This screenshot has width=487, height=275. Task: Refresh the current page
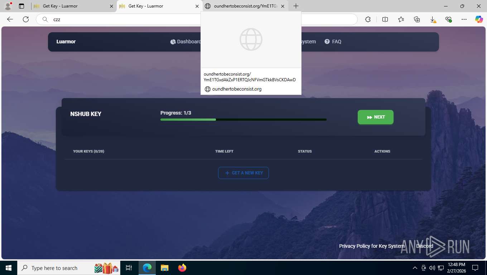tap(26, 19)
